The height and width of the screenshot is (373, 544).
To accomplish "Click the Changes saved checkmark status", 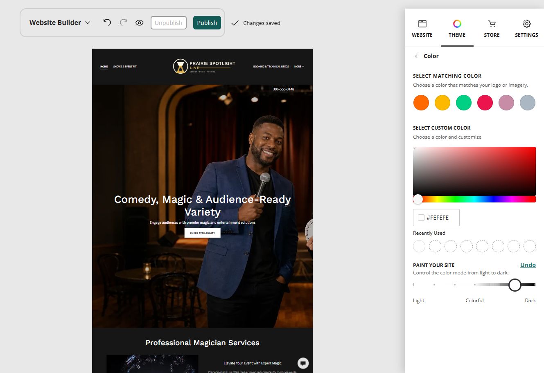I will 256,23.
